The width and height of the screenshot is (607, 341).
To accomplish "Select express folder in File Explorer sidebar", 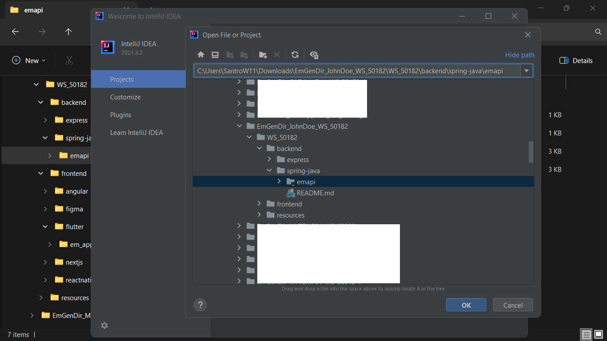I will 71,120.
